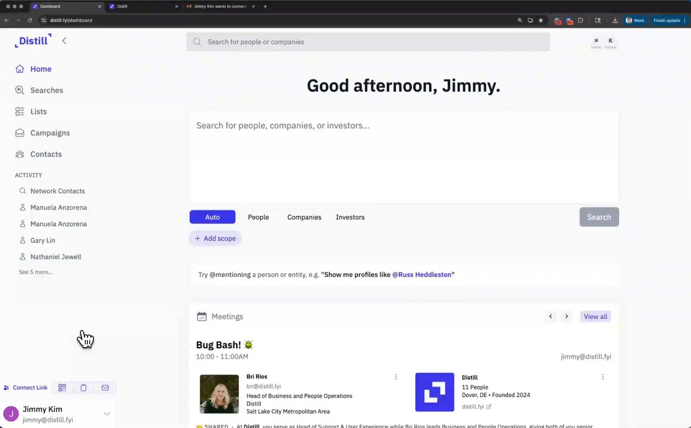
Task: Email the connect link via envelope icon
Action: (x=105, y=388)
